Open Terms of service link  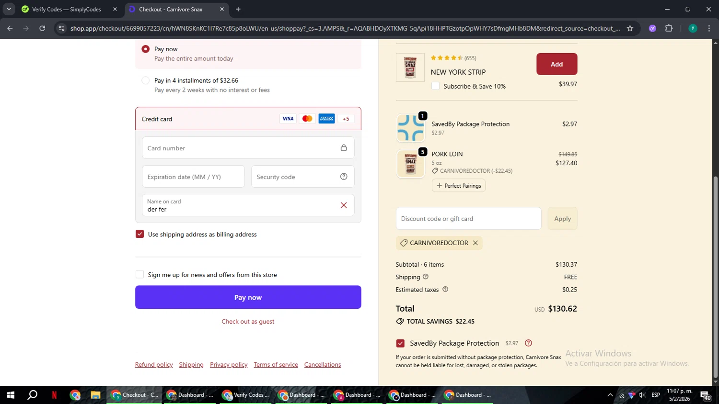pyautogui.click(x=276, y=365)
